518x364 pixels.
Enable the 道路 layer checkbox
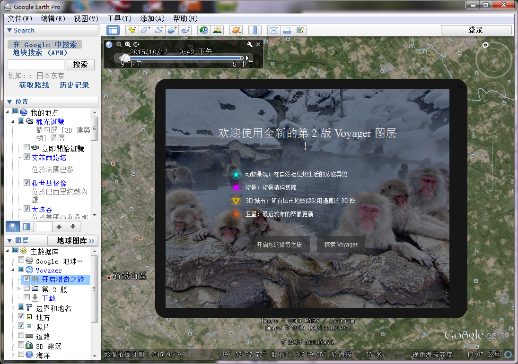(x=21, y=335)
